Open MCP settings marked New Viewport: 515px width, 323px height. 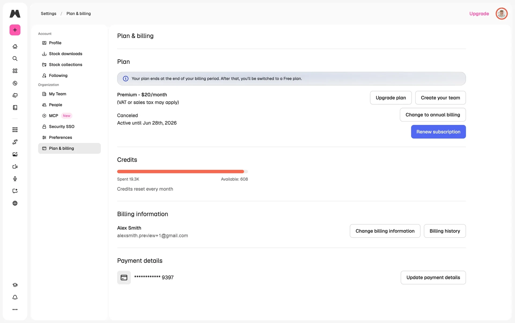(x=69, y=116)
